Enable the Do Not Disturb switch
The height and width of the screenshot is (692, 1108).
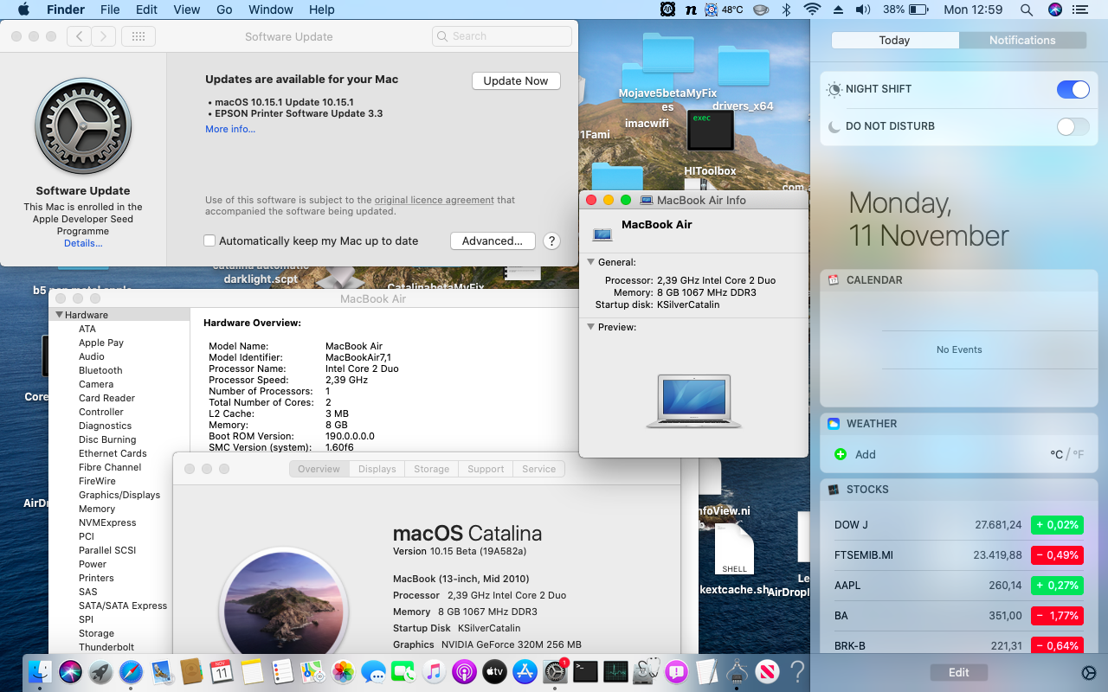pos(1073,126)
